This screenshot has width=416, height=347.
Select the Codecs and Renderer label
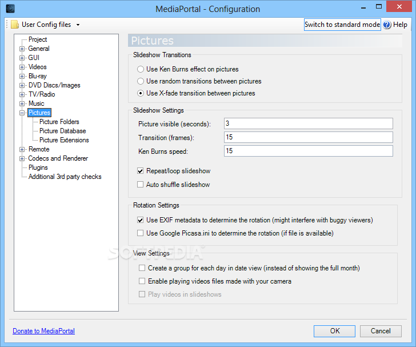point(58,158)
